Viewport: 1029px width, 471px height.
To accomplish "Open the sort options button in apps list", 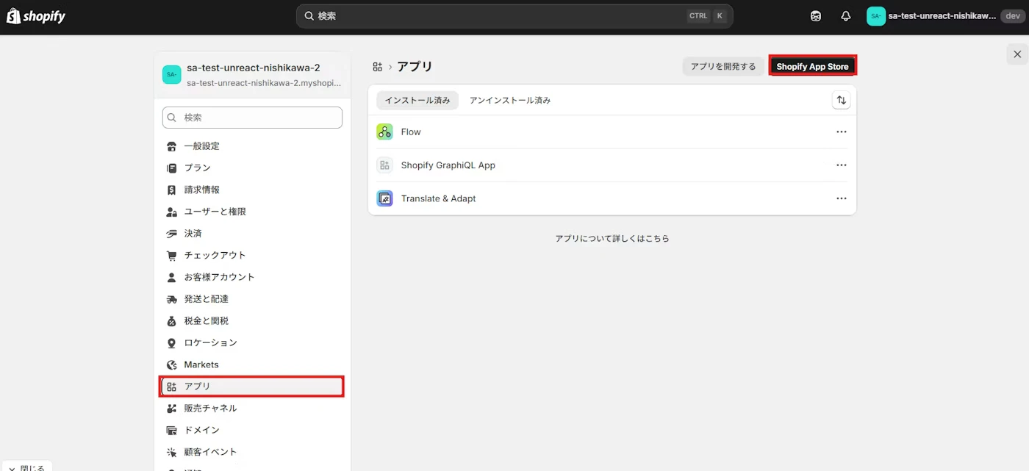I will (841, 100).
